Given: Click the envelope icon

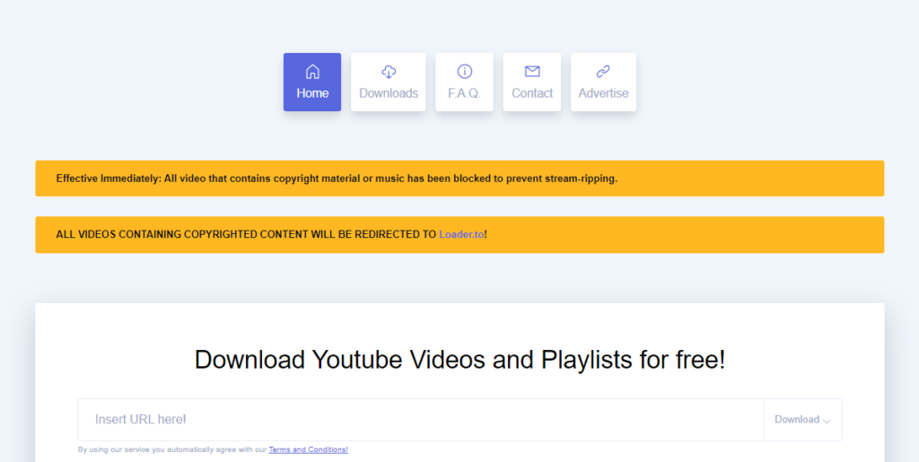Looking at the screenshot, I should [x=532, y=72].
